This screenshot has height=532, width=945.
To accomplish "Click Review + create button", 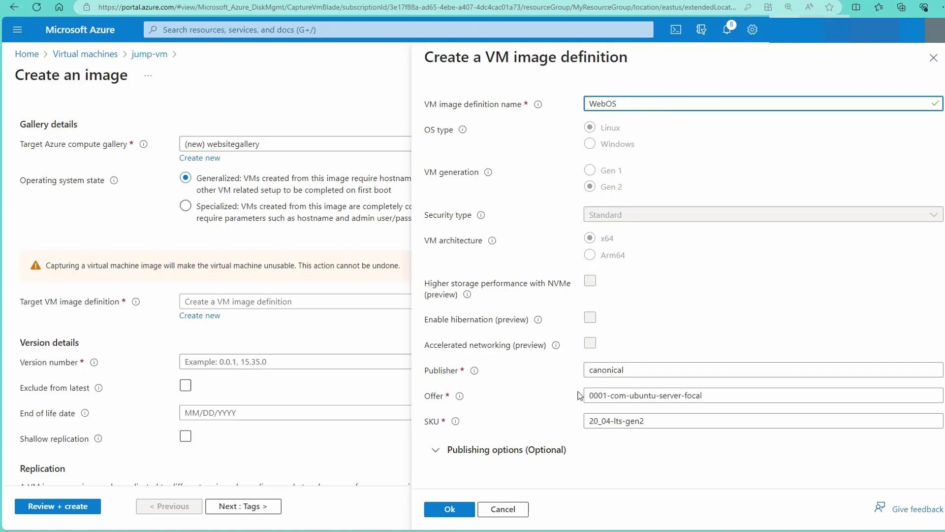I will coord(58,506).
